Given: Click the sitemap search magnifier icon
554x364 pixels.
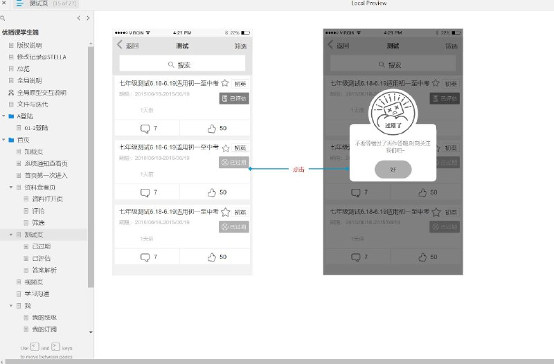Looking at the screenshot, I should [3, 18].
